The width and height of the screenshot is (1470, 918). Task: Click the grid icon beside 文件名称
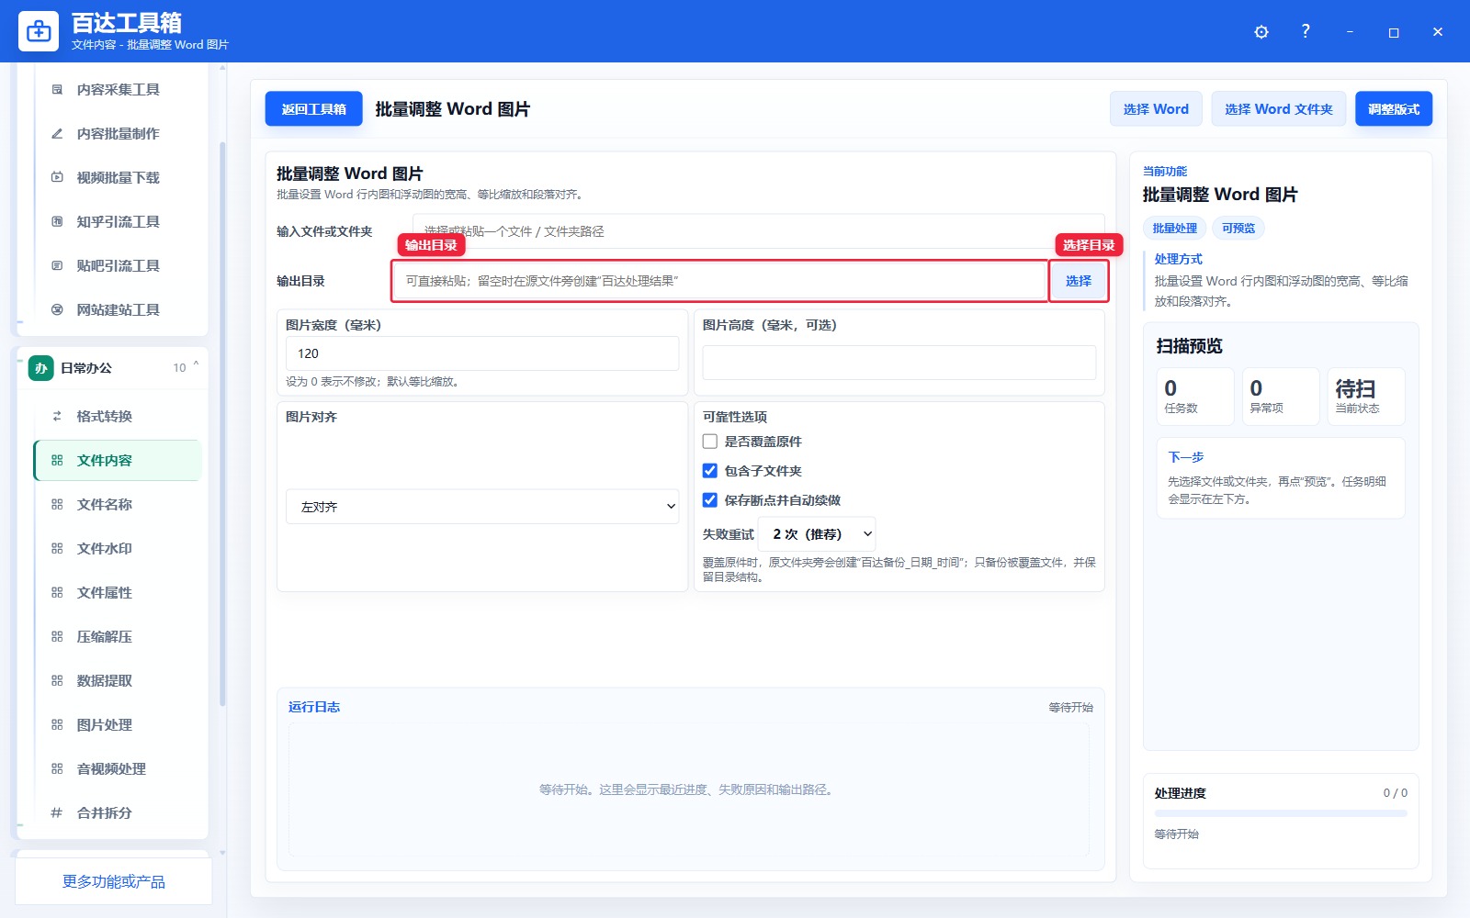tap(57, 504)
